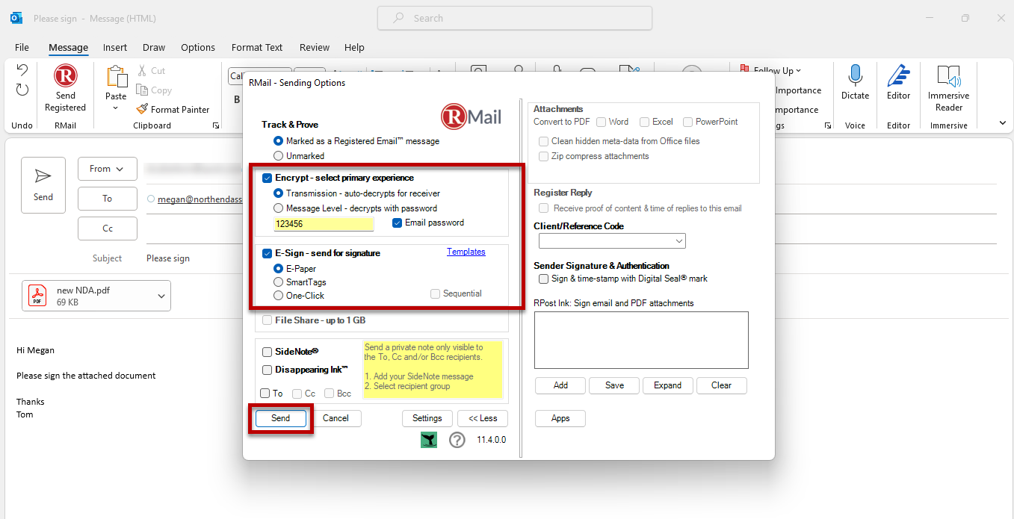
Task: Switch to the Draw tab
Action: (154, 47)
